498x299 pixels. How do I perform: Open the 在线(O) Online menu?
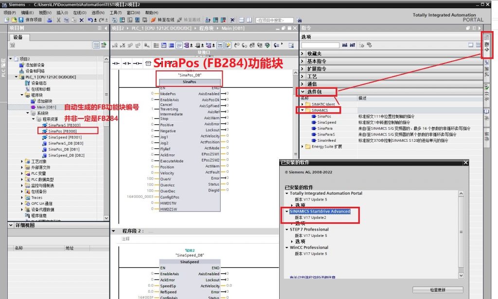click(x=79, y=13)
